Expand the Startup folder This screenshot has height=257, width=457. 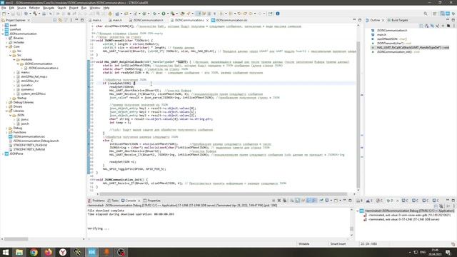pos(11,99)
